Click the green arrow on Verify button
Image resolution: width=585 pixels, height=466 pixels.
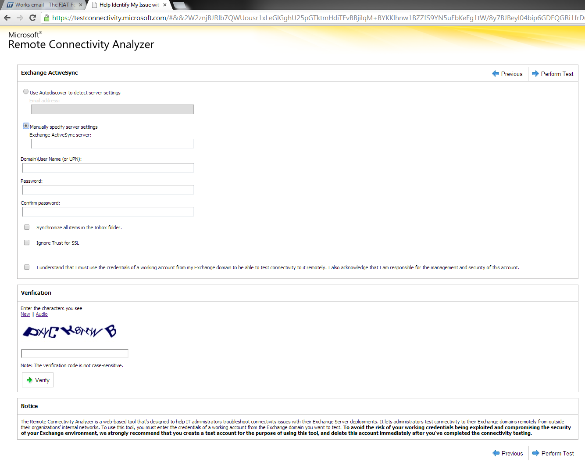[29, 380]
